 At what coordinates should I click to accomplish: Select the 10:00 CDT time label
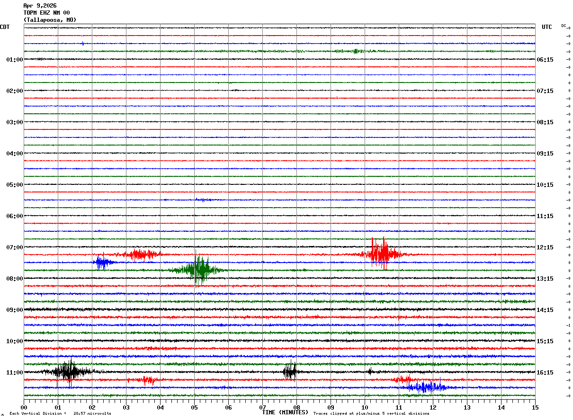[x=15, y=341]
